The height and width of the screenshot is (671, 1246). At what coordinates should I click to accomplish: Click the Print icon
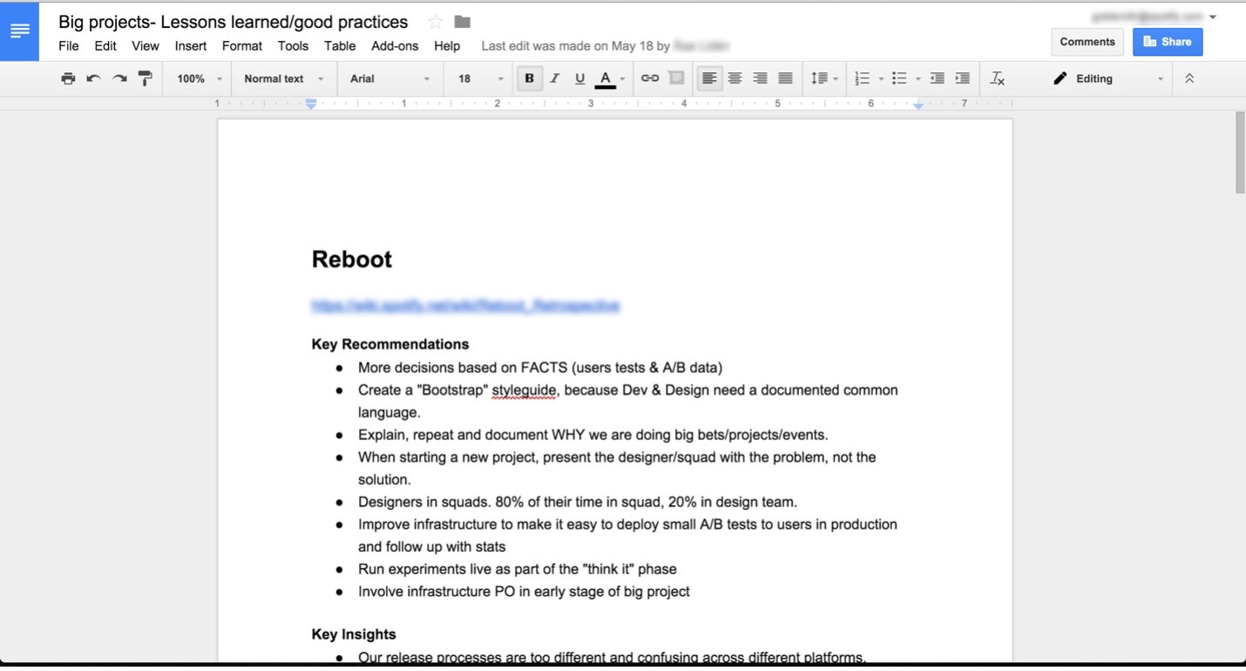[x=68, y=78]
